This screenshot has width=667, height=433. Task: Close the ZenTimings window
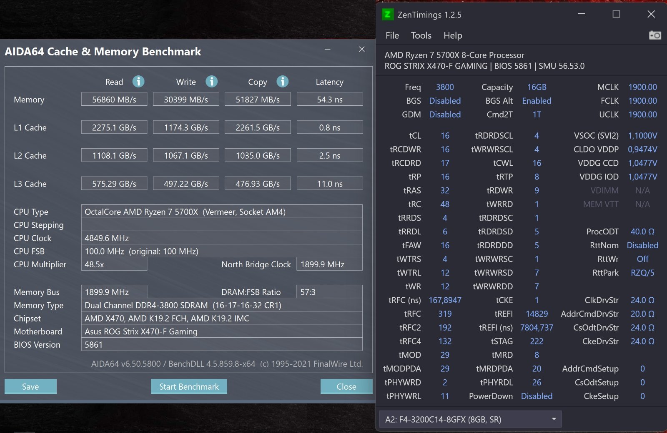651,14
